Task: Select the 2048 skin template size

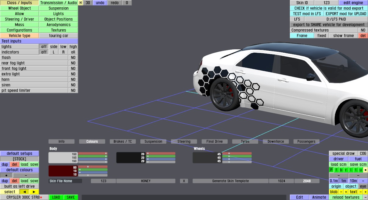Action: tap(307, 181)
